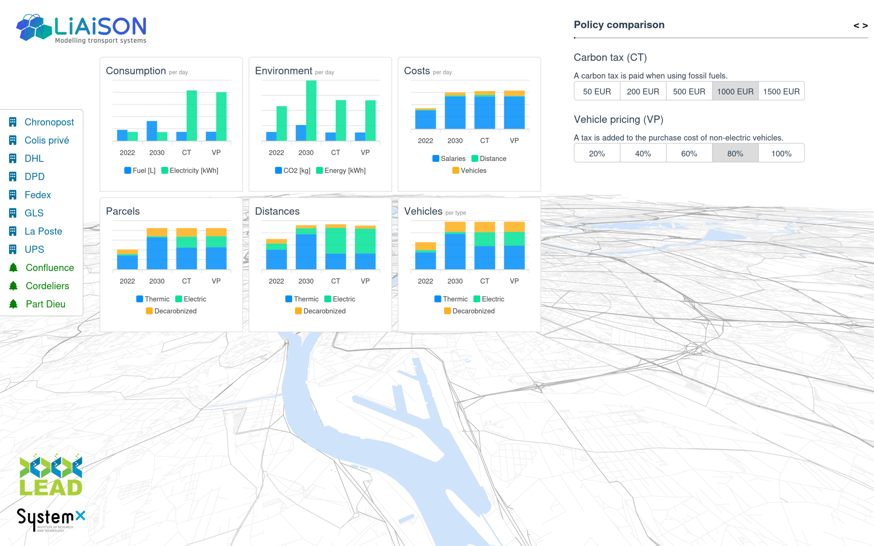This screenshot has width=874, height=546.
Task: Click the orange Vehicles legend swatch in Costs
Action: [456, 171]
